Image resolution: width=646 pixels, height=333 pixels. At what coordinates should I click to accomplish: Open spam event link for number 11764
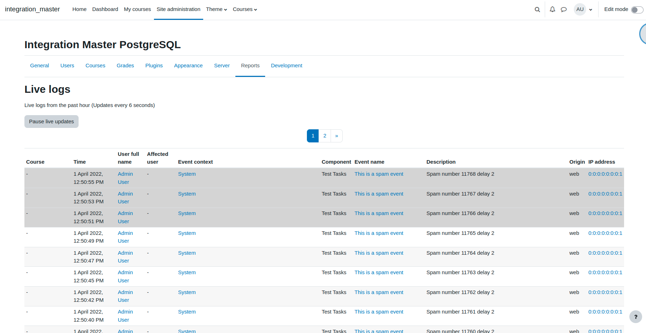379,253
